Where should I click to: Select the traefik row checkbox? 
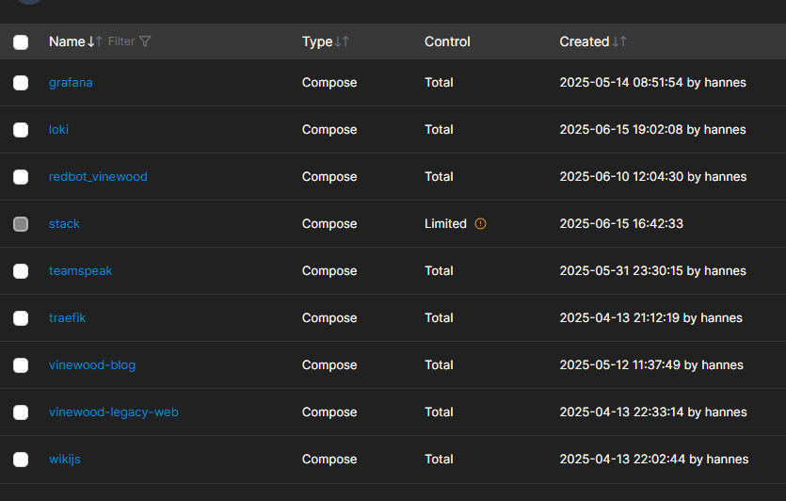[x=21, y=318]
